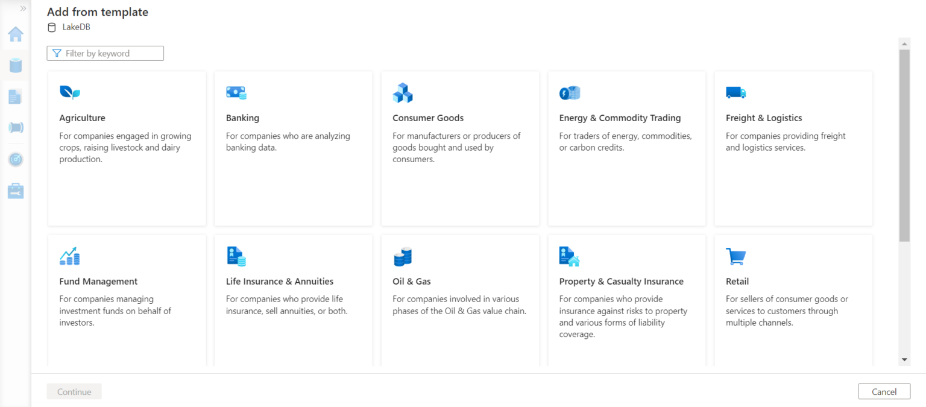The image size is (926, 407).
Task: Select the Energy & Commodity Trading template
Action: pos(626,148)
